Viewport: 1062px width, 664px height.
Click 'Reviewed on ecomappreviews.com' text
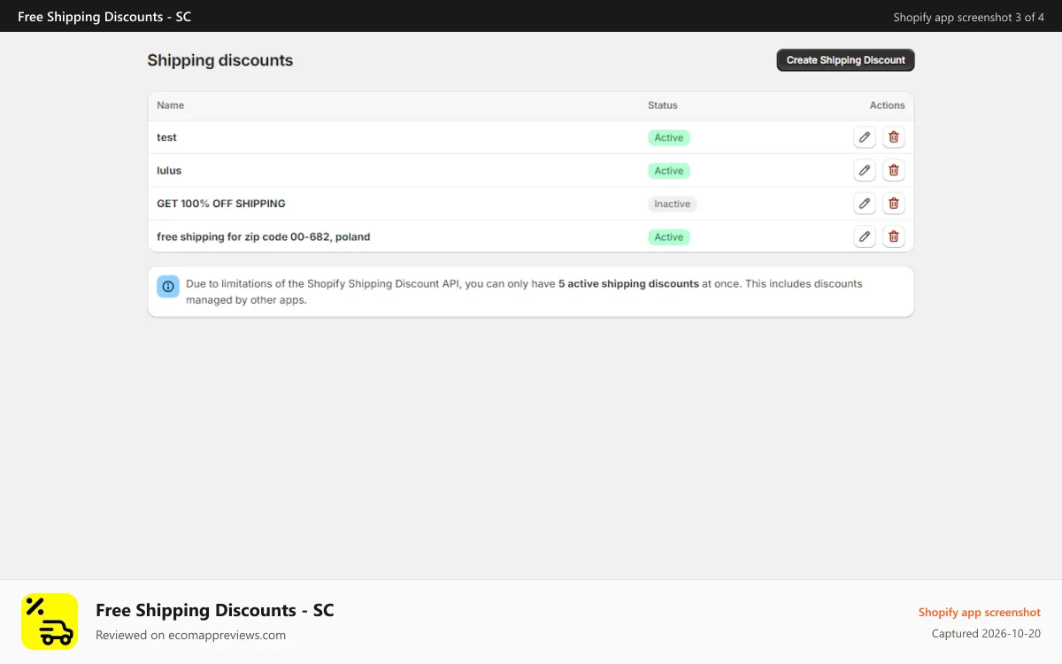point(190,635)
